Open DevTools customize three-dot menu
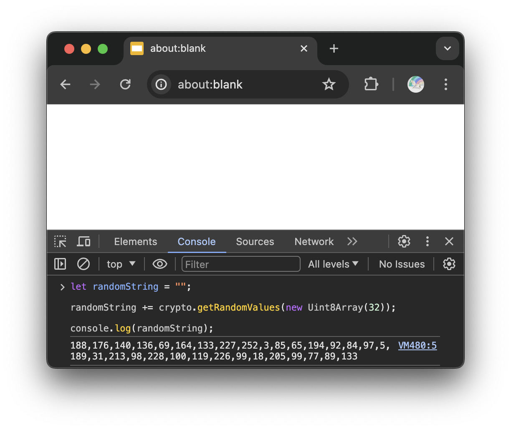 coord(427,241)
